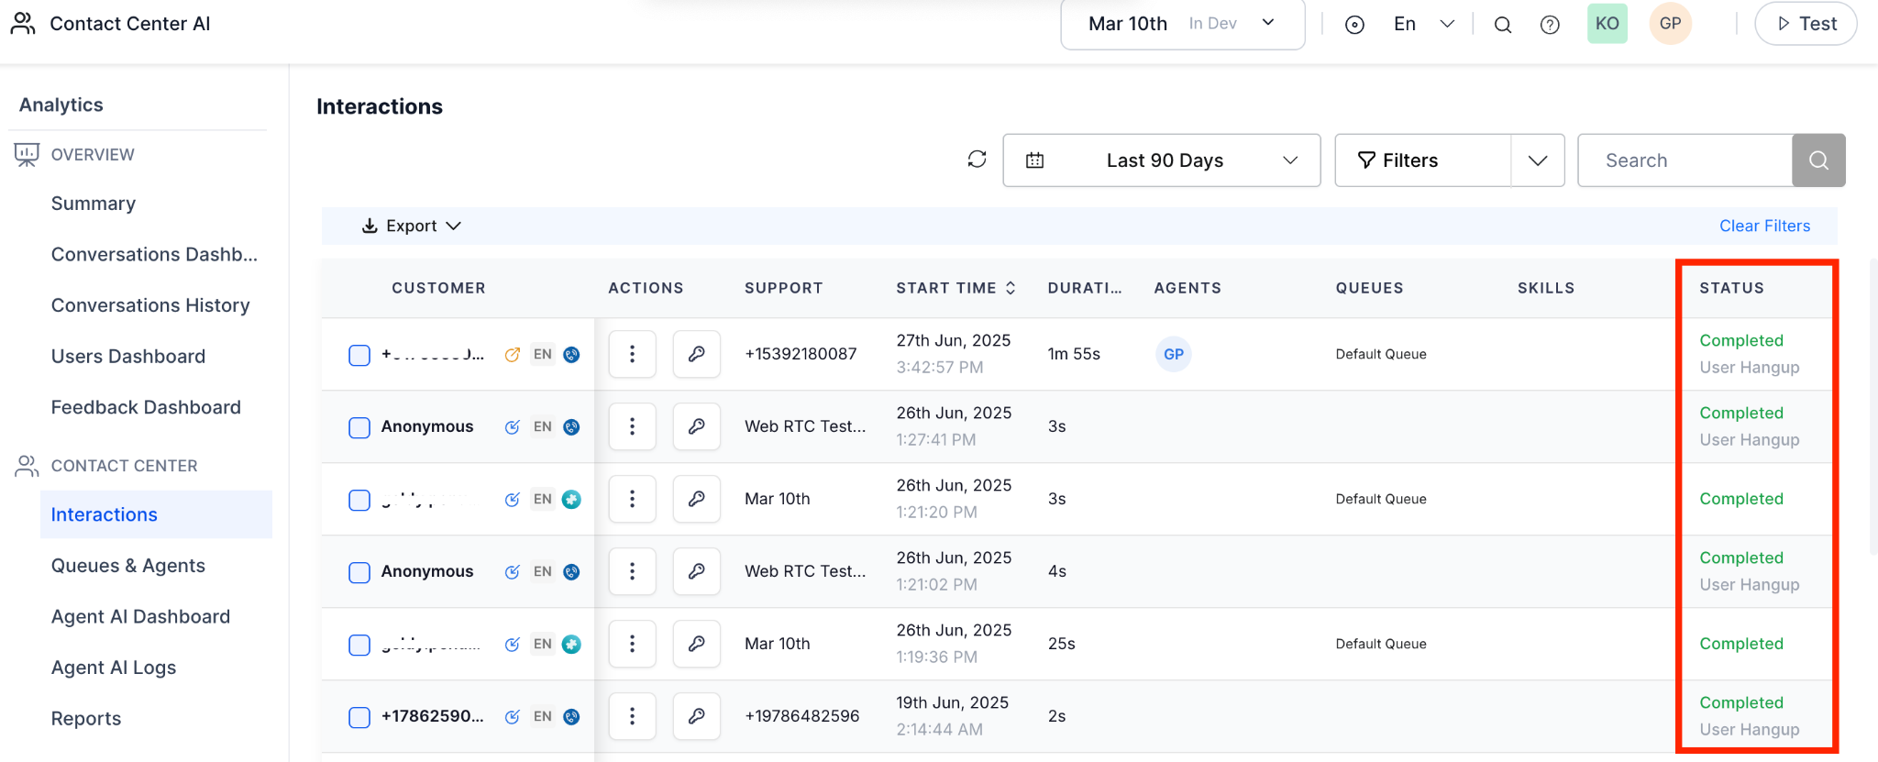Image resolution: width=1878 pixels, height=762 pixels.
Task: Focus the Search input field
Action: (1684, 160)
